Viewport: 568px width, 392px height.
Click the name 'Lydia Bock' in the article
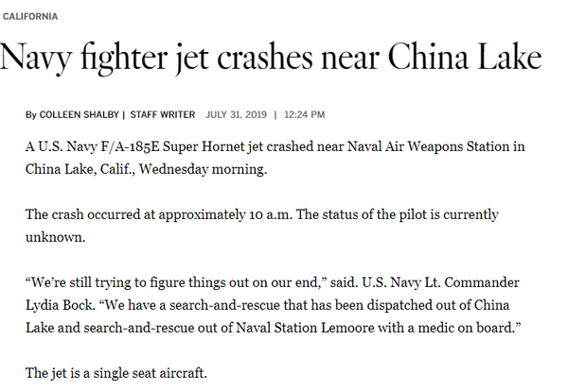[x=61, y=305]
